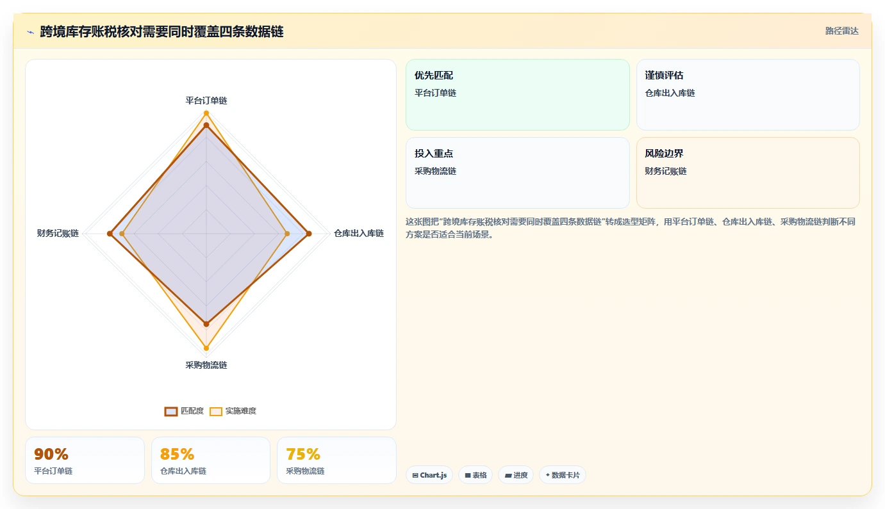The width and height of the screenshot is (885, 509).
Task: Click the brown 匹配度 point on 采购物流链 axis
Action: coord(206,324)
